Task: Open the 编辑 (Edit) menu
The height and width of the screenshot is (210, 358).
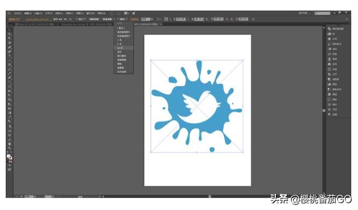Action: [x=28, y=13]
